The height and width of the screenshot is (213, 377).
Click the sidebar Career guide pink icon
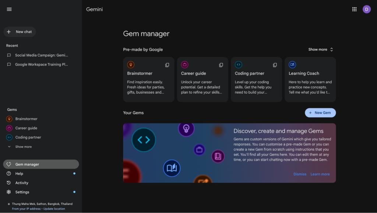[x=9, y=128]
